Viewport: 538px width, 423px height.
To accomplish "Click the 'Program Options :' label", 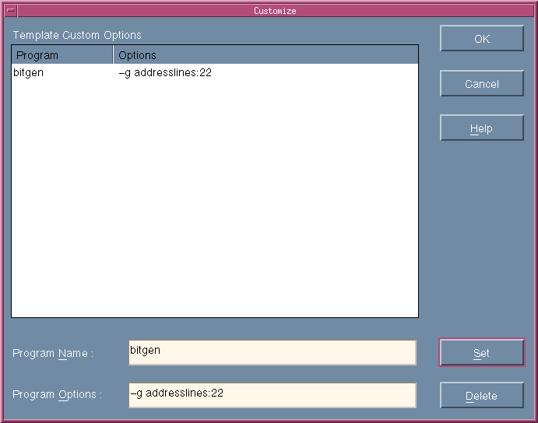I will [x=57, y=395].
